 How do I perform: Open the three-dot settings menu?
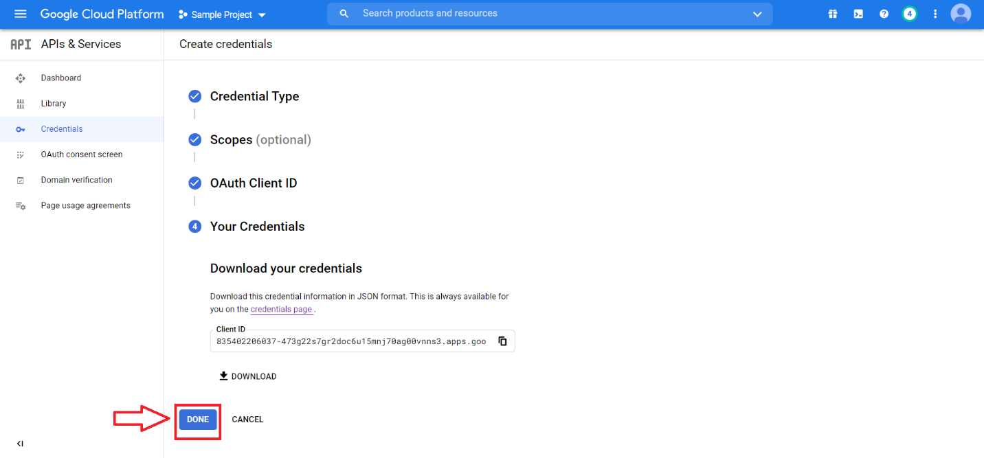pyautogui.click(x=935, y=14)
